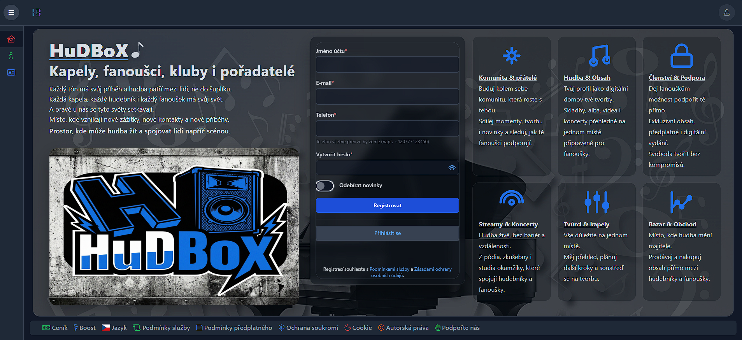Open Podmínky předplatného in the footer
Image resolution: width=742 pixels, height=340 pixels.
pos(234,328)
